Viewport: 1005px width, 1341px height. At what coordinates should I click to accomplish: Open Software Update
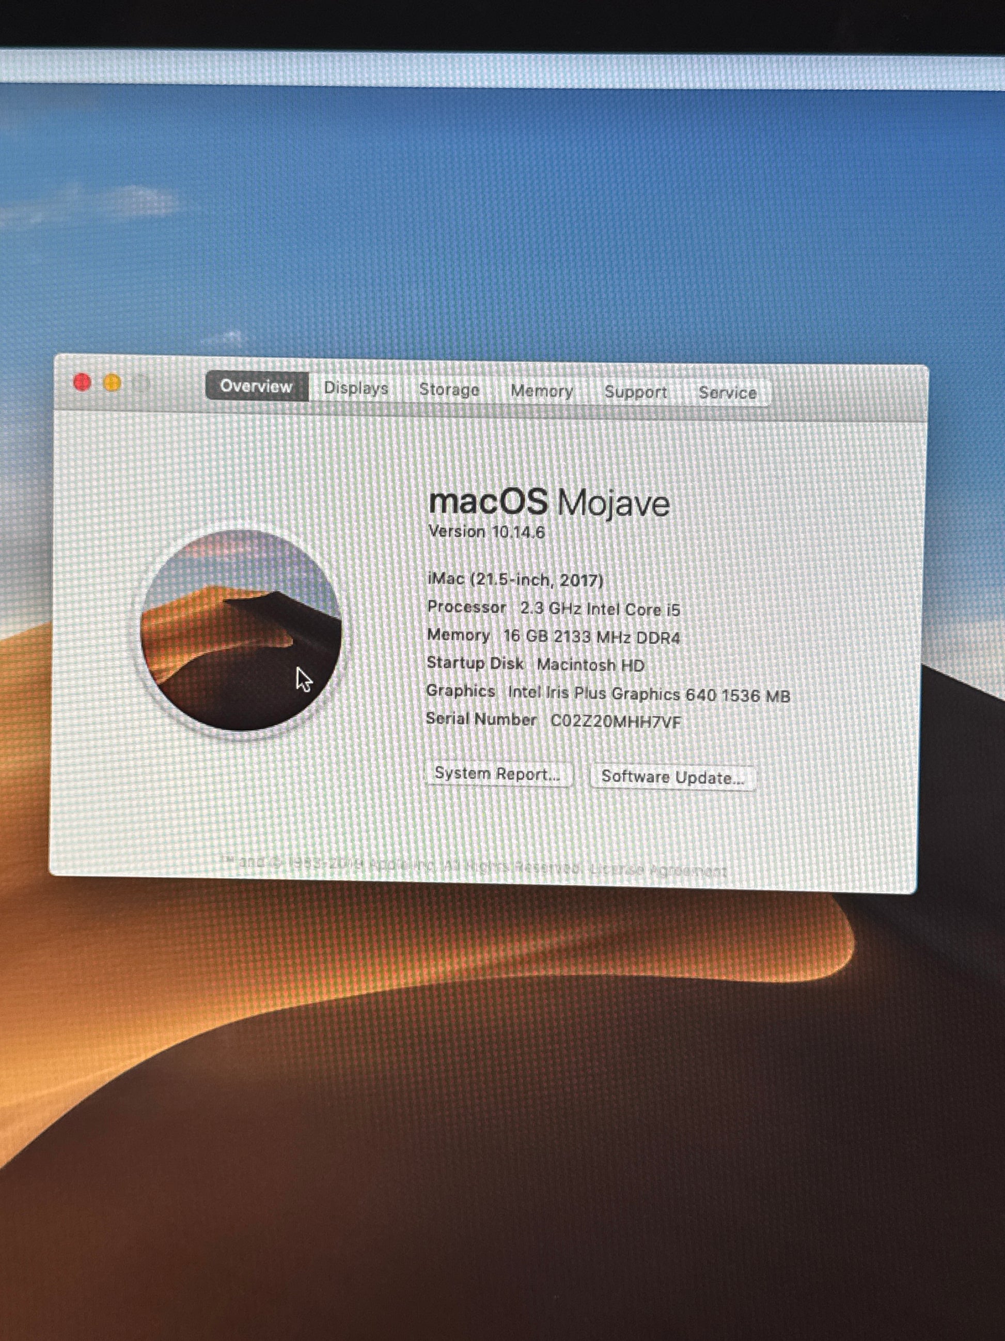[672, 778]
